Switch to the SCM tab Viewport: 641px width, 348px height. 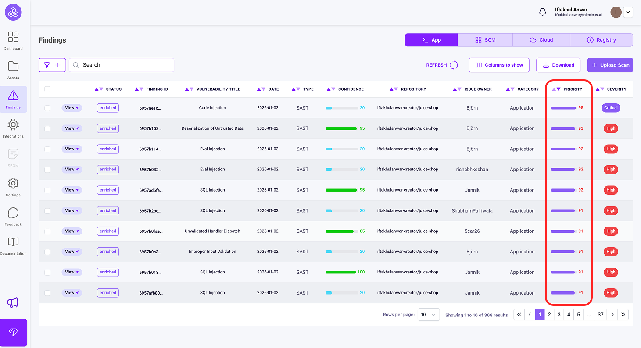coord(485,40)
